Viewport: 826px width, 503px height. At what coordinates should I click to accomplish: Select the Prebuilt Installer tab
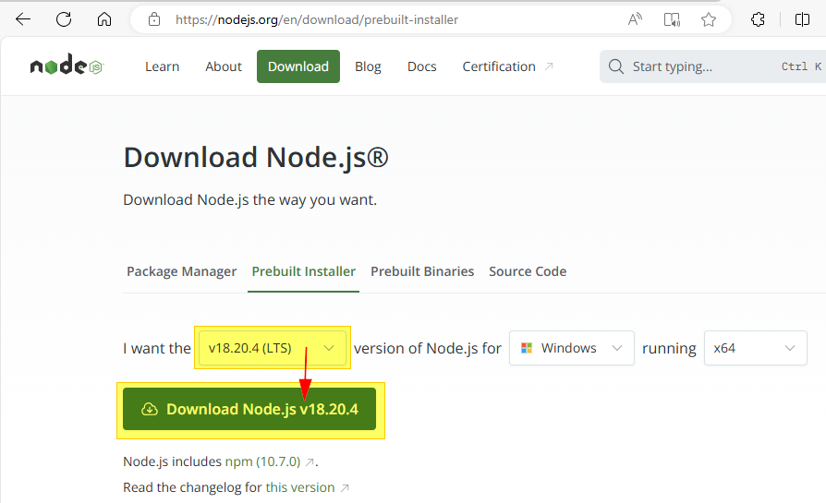303,271
